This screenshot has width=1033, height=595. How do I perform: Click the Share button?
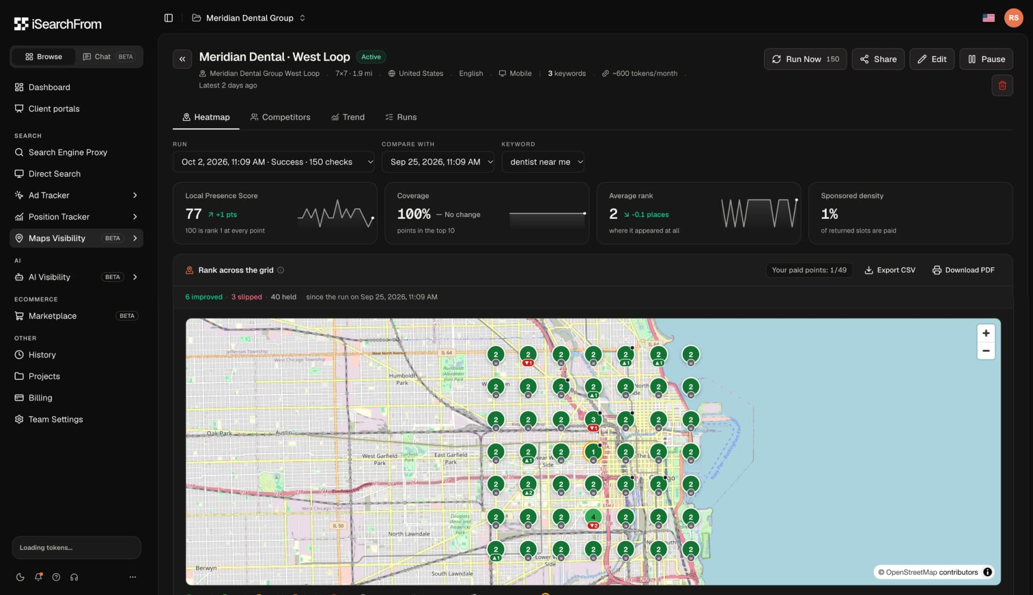tap(878, 59)
